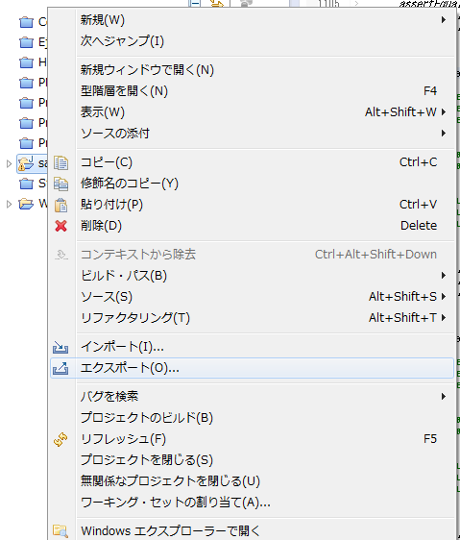Expand the ソース(S) submenu arrow
The height and width of the screenshot is (540, 460).
(x=444, y=297)
